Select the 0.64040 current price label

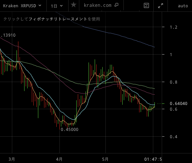tap(179, 103)
